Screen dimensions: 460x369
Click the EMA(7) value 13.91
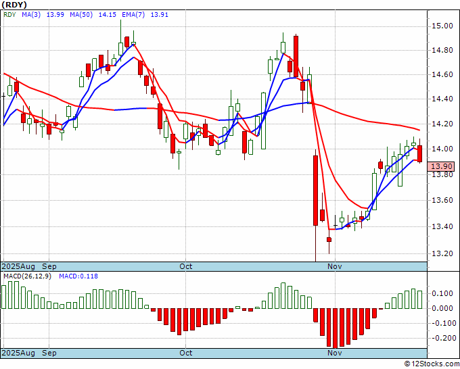tap(159, 15)
